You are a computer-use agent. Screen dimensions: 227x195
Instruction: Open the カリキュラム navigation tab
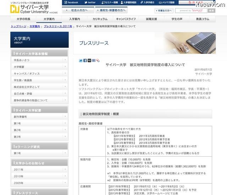[100, 19]
